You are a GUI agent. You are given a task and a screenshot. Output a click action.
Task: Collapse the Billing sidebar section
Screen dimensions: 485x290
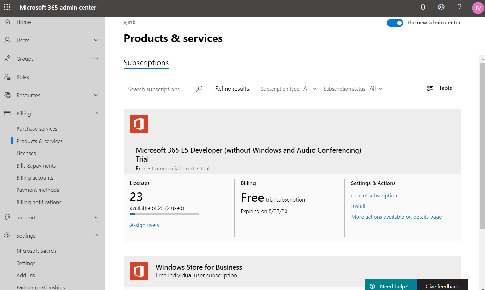(96, 113)
